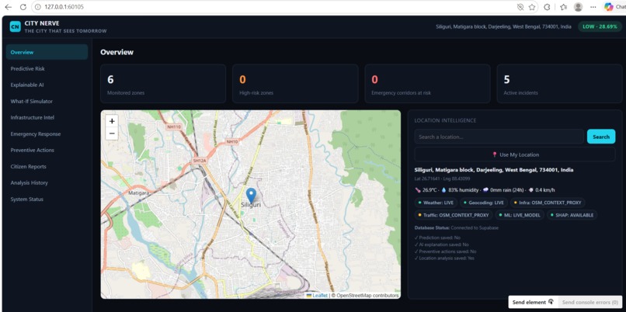The image size is (626, 312).
Task: Click the Search a location field
Action: tap(499, 137)
